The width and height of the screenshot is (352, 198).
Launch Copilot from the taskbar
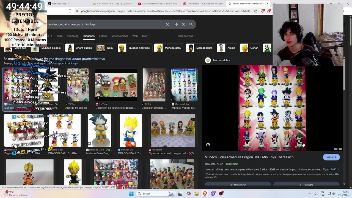[x=188, y=194]
